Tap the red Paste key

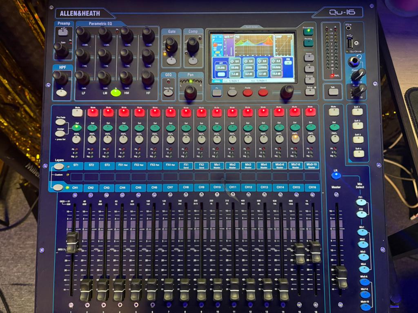[247, 93]
